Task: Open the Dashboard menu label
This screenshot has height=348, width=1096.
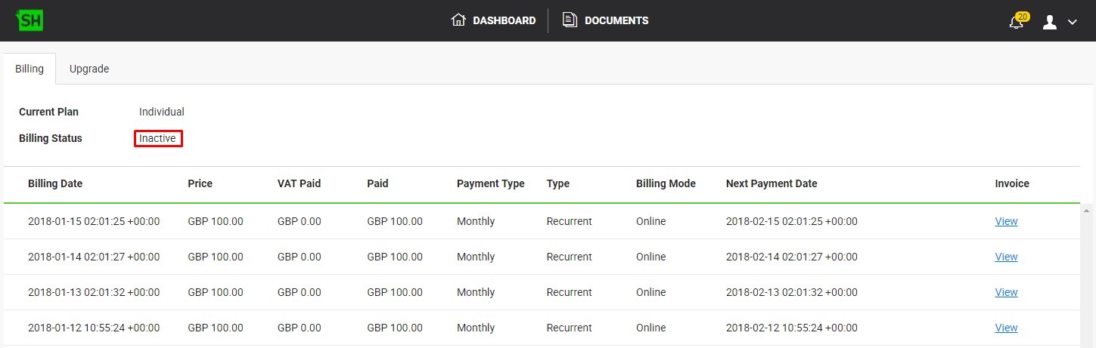Action: (x=504, y=20)
